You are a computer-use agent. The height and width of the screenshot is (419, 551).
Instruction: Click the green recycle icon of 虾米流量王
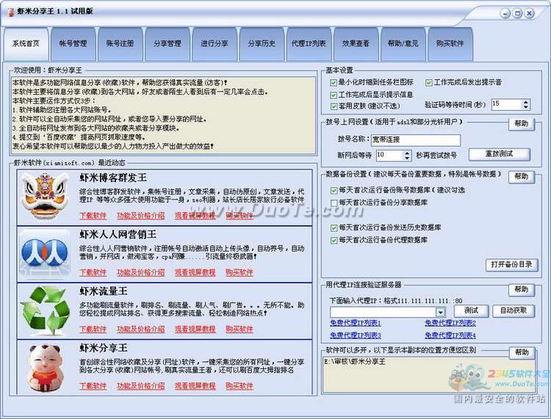click(x=45, y=310)
